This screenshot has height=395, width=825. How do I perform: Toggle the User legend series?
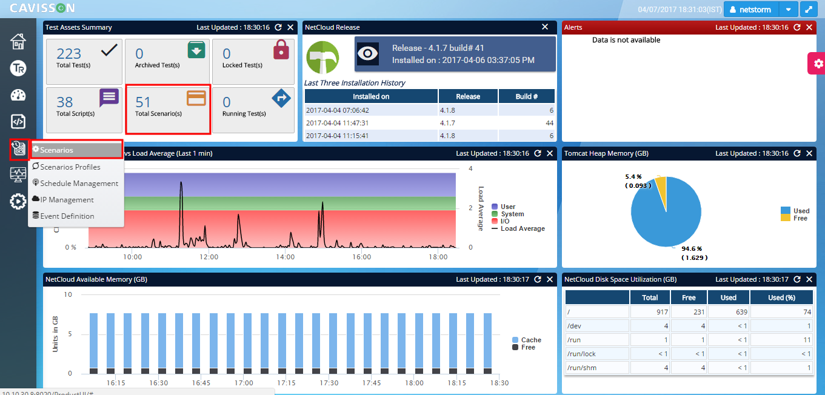click(x=503, y=207)
